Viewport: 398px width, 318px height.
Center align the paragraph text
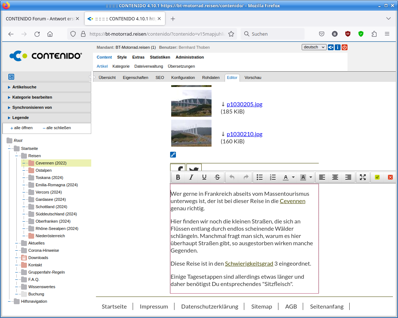pyautogui.click(x=335, y=177)
